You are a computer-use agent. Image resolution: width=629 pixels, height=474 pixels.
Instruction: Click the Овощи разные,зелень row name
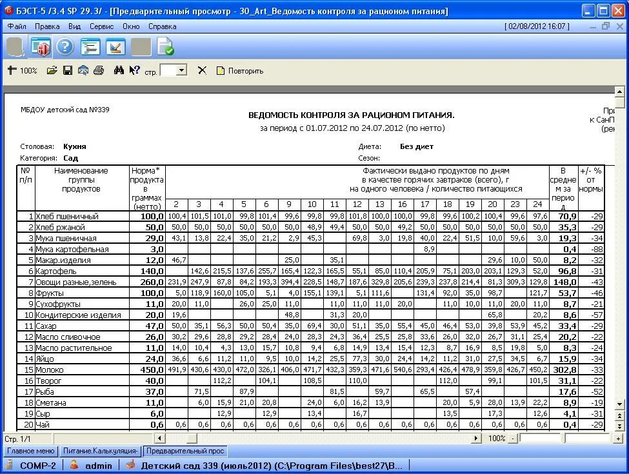click(x=76, y=282)
